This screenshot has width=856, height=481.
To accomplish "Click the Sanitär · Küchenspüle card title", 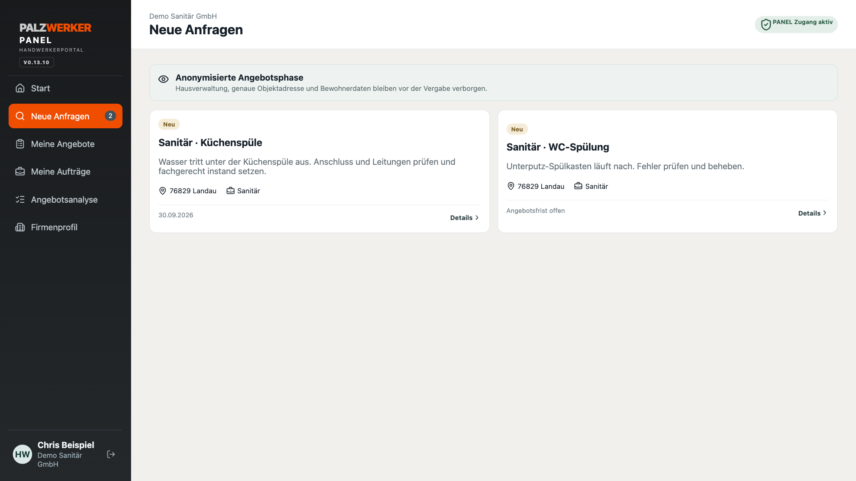I will (x=210, y=143).
